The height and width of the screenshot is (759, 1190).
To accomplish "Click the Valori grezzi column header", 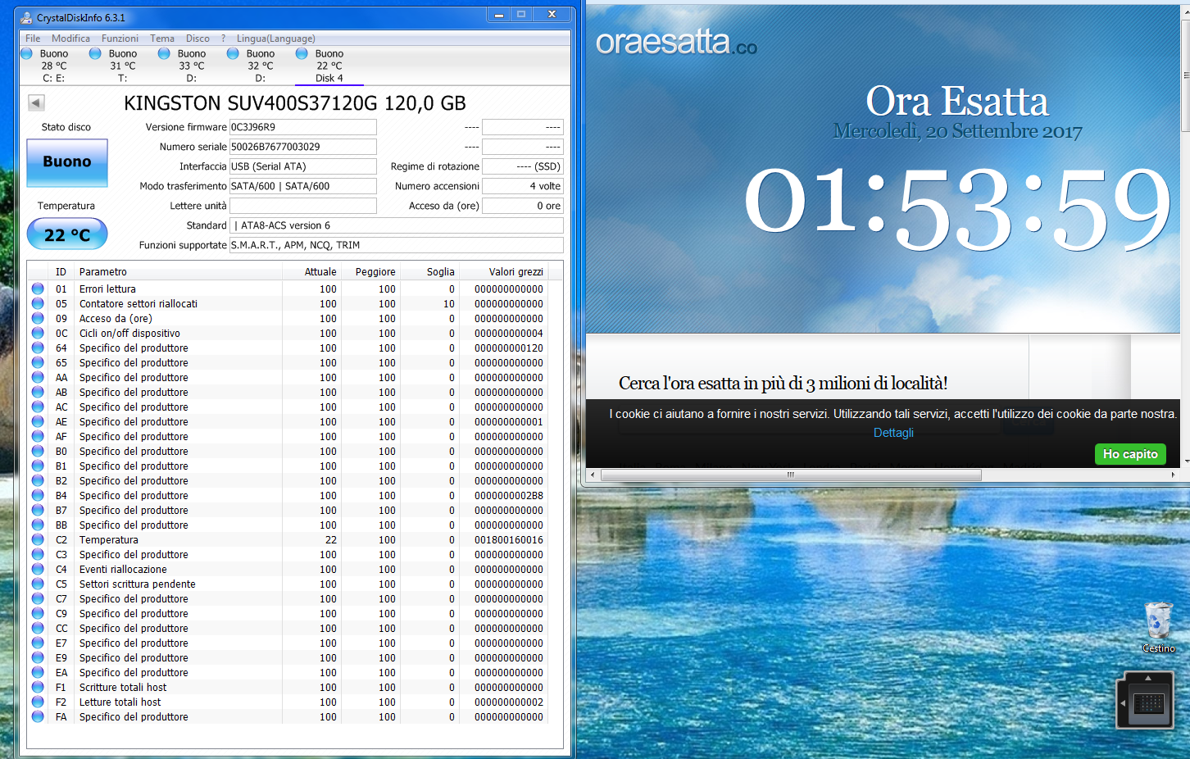I will 516,272.
